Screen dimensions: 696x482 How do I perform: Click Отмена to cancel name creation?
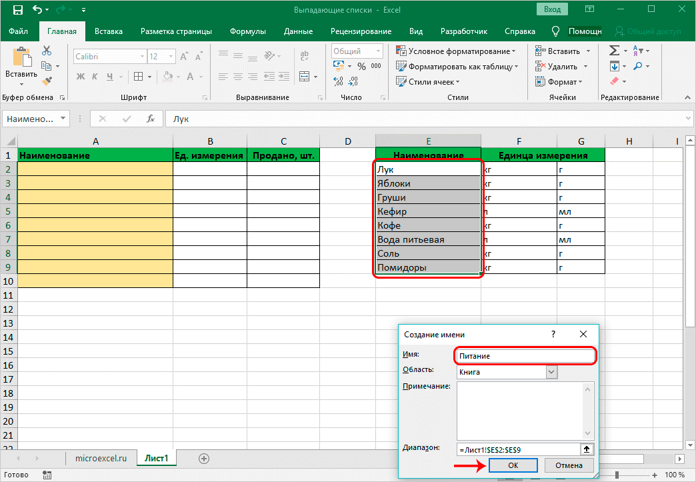(x=569, y=465)
